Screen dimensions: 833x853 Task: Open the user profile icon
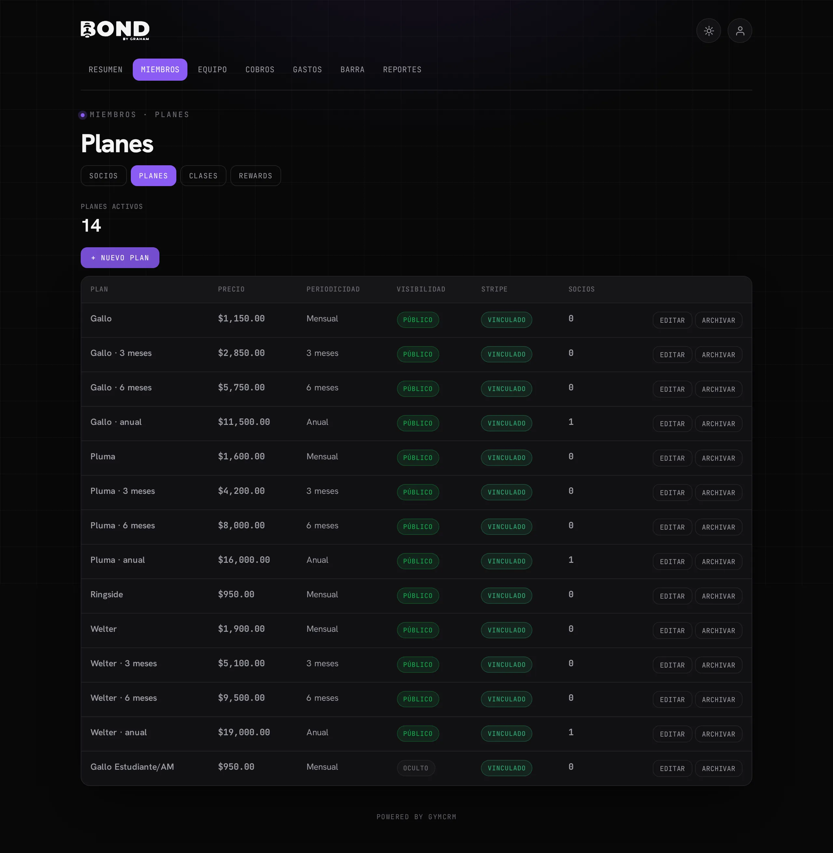tap(739, 31)
